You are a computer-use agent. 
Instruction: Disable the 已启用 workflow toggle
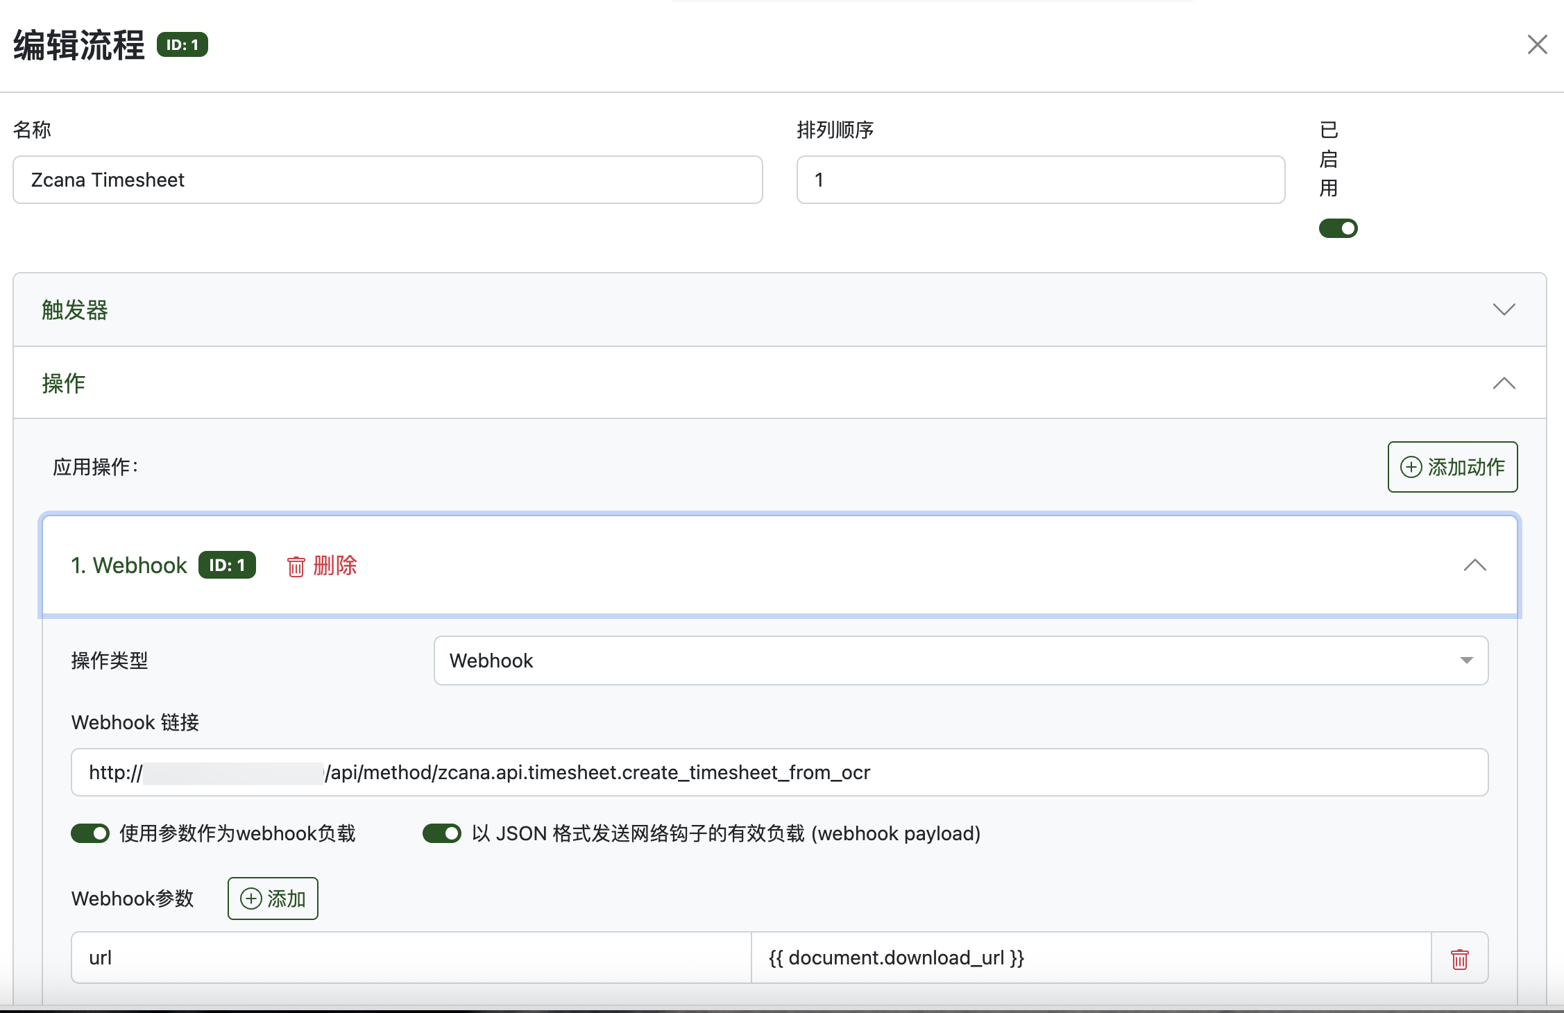(1338, 228)
